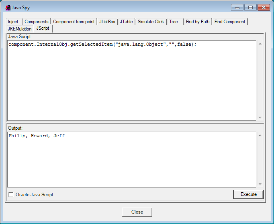Click the Java Script editor scroll down arrow
Viewport: 274px width, 224px height.
[x=260, y=117]
